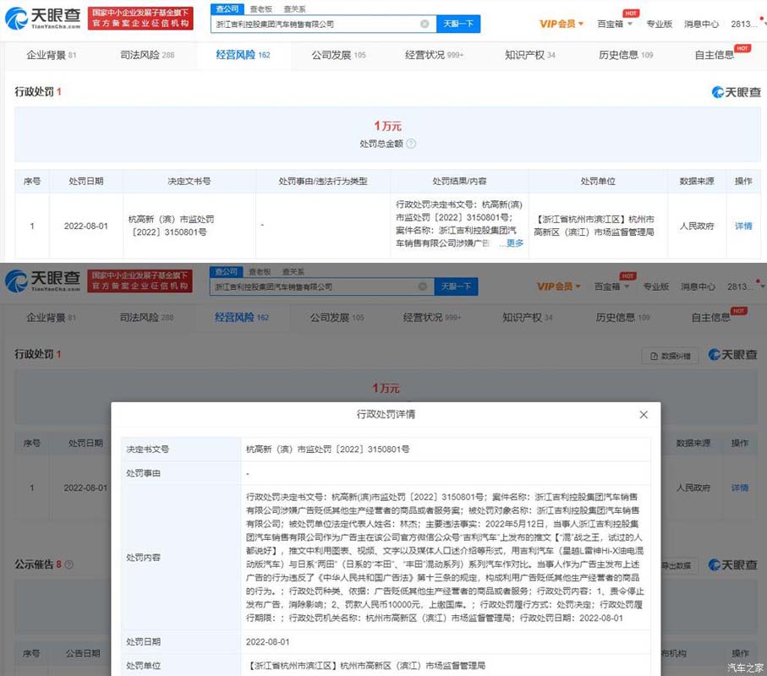Click the question mark beside 处罚总金额
The image size is (767, 676).
click(409, 143)
